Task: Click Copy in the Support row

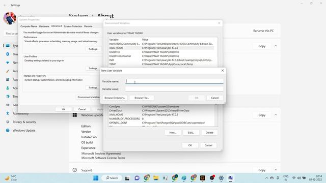Action: point(262,170)
